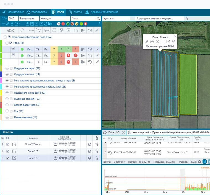Close the Поле 9/сев. 6 popup
Viewport: 210px width, 195px height.
click(175, 36)
